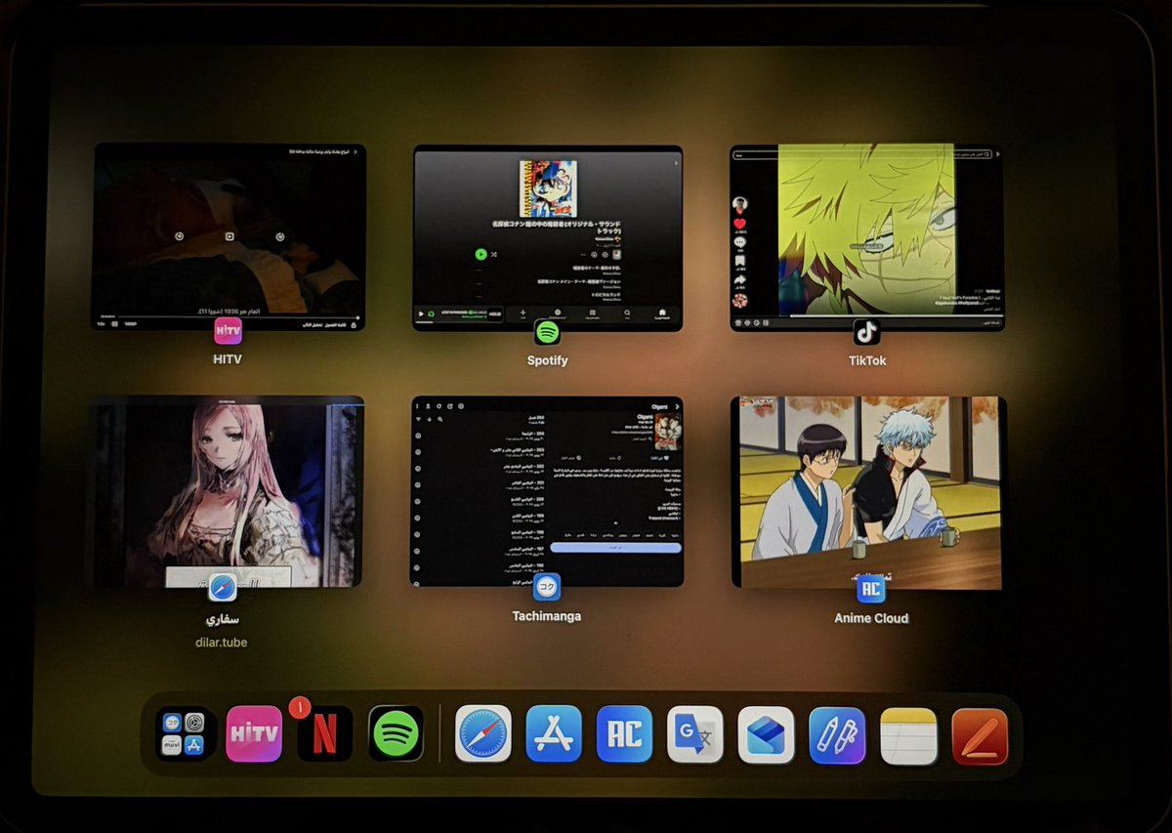Tap the Tachimanga icon below its card
Image resolution: width=1172 pixels, height=833 pixels.
click(547, 589)
